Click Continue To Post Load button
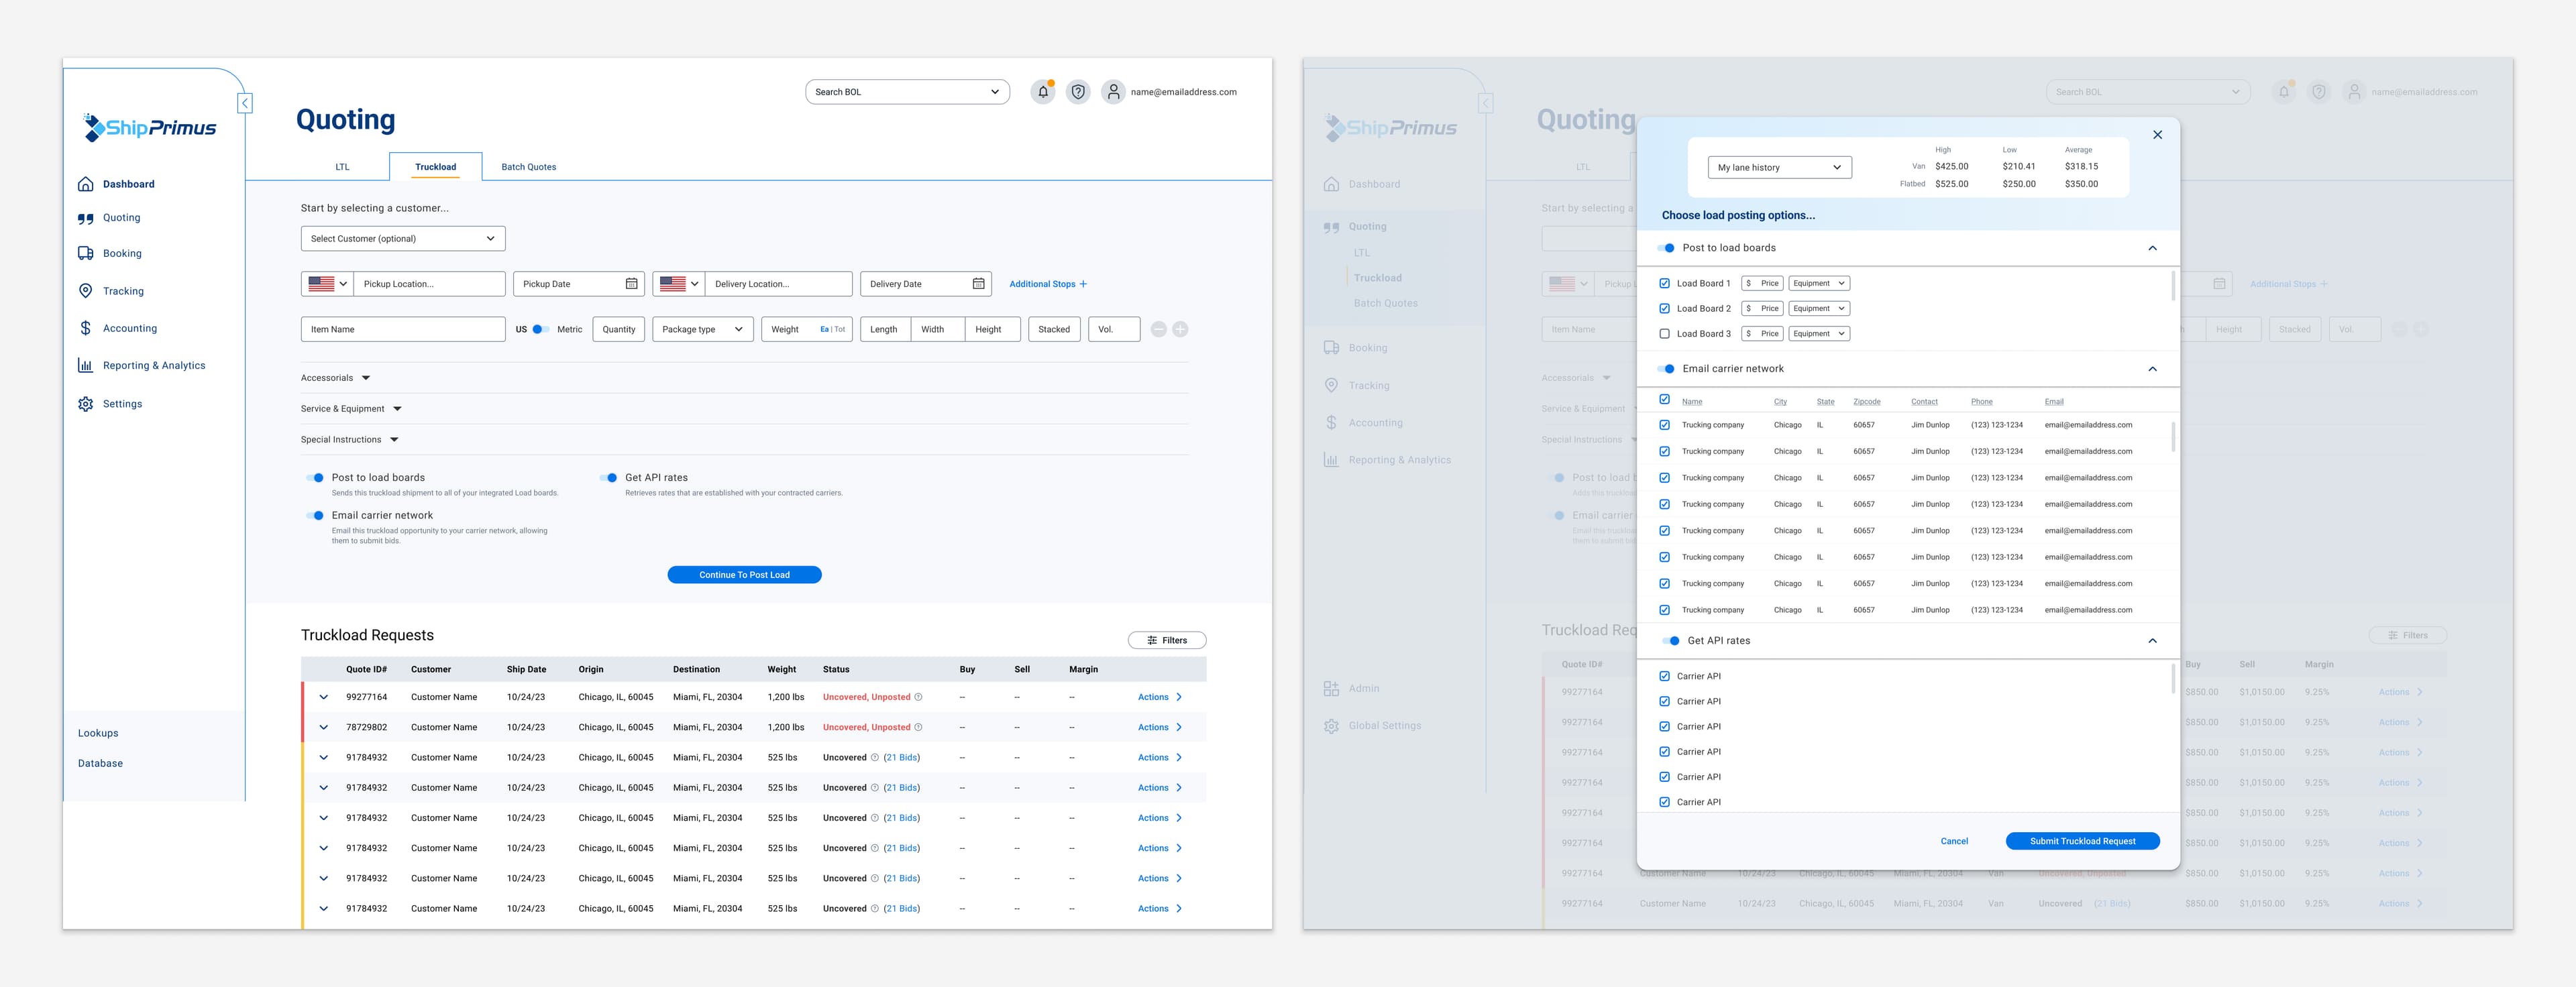The height and width of the screenshot is (987, 2576). pyautogui.click(x=745, y=575)
